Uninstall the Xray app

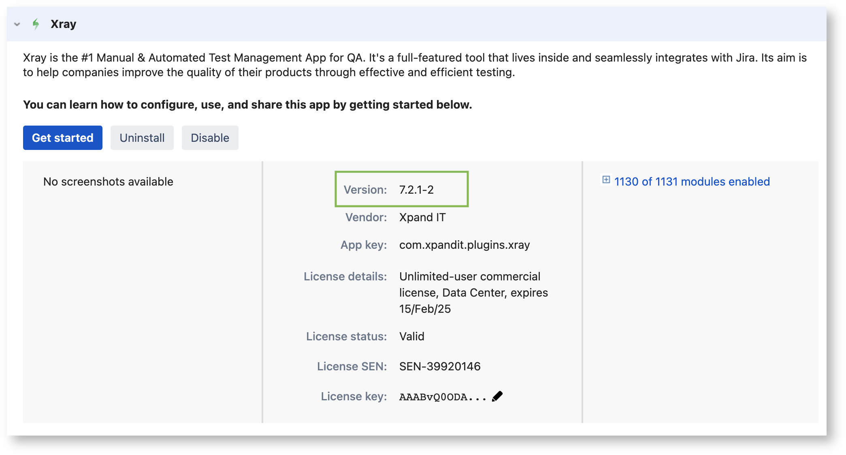[x=142, y=138]
